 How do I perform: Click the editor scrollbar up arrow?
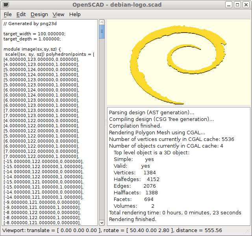pos(102,22)
